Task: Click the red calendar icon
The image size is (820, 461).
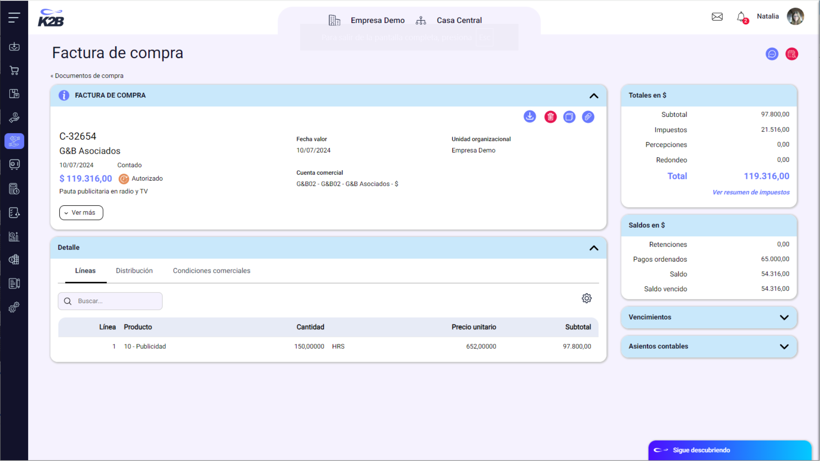Action: click(x=791, y=54)
